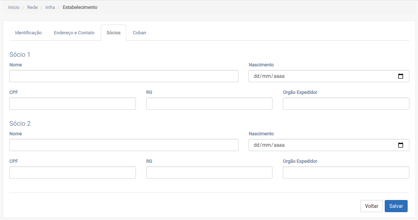Select the Sócio 2 RG field

[x=209, y=172]
